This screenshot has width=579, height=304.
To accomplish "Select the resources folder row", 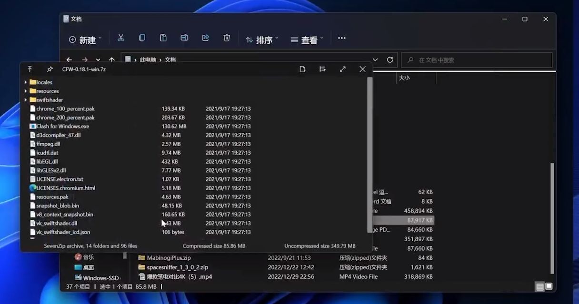I will tap(44, 91).
